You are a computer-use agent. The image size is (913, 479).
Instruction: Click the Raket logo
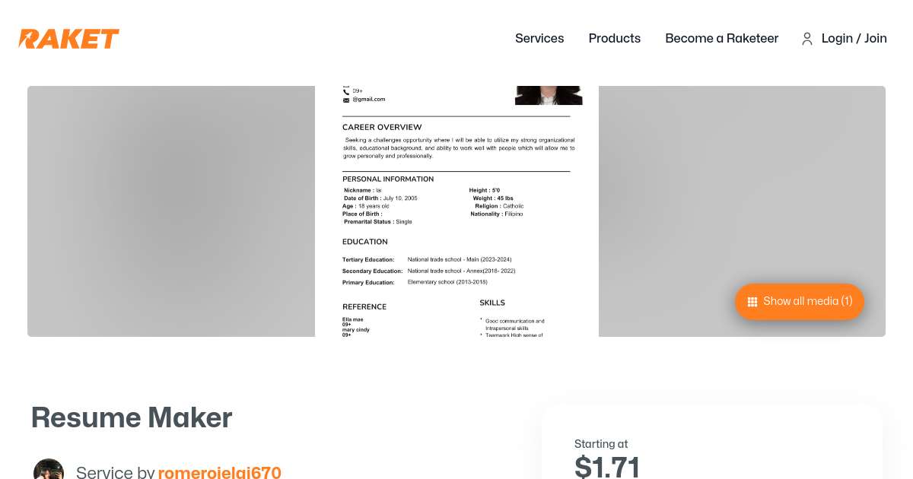[x=69, y=39]
